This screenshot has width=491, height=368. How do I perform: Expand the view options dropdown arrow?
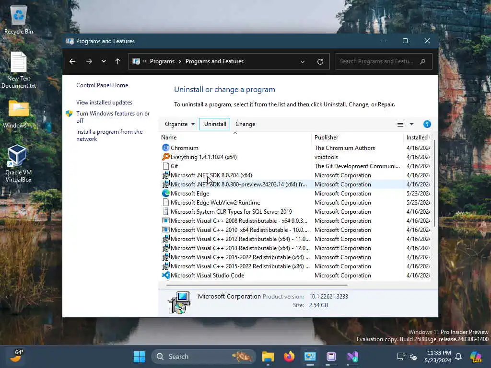click(x=411, y=124)
